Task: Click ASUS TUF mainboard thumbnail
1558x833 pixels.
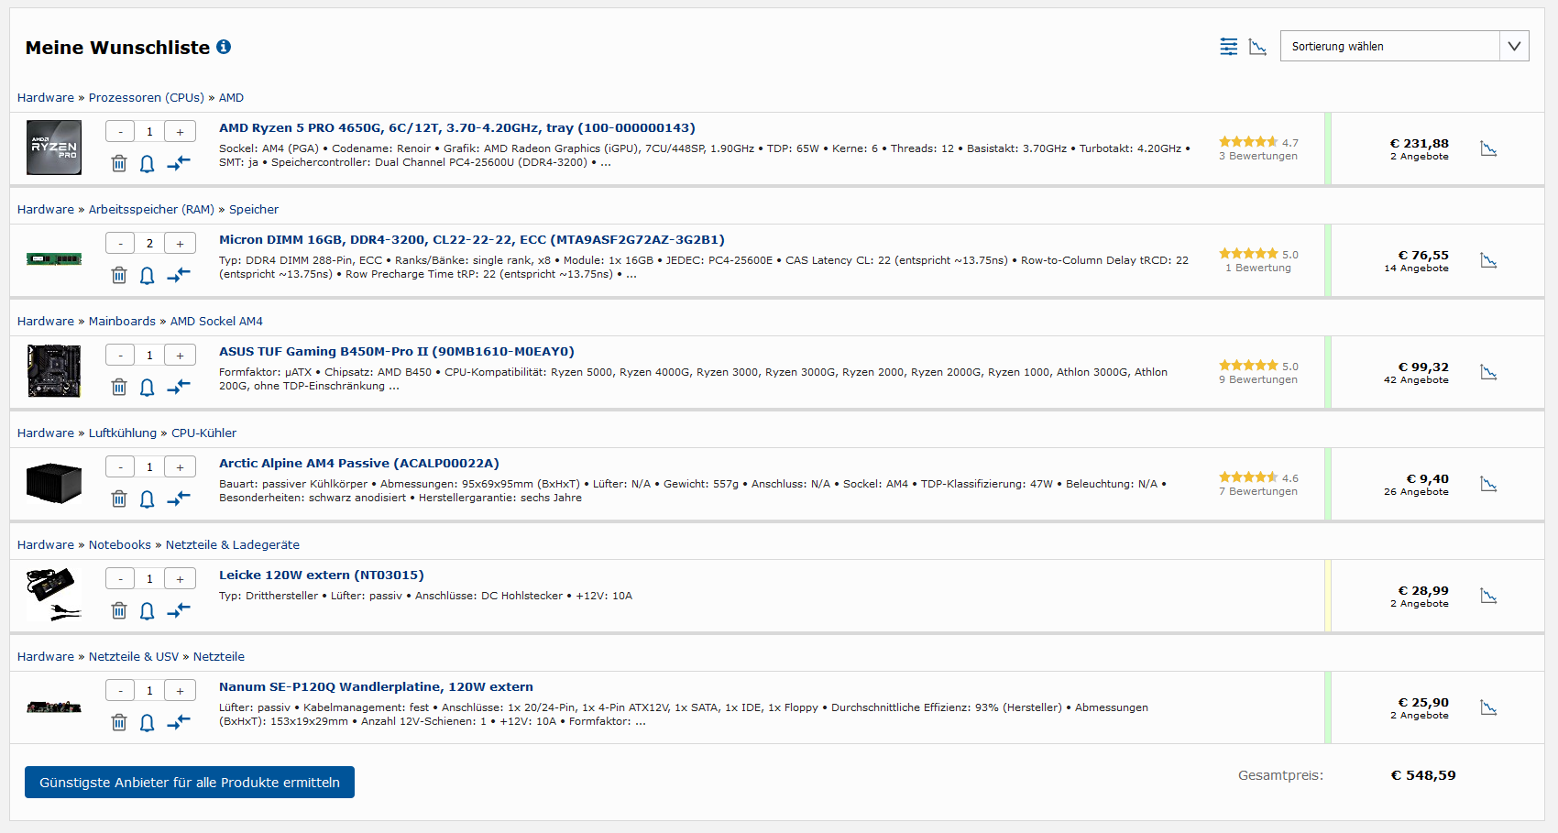Action: 54,371
